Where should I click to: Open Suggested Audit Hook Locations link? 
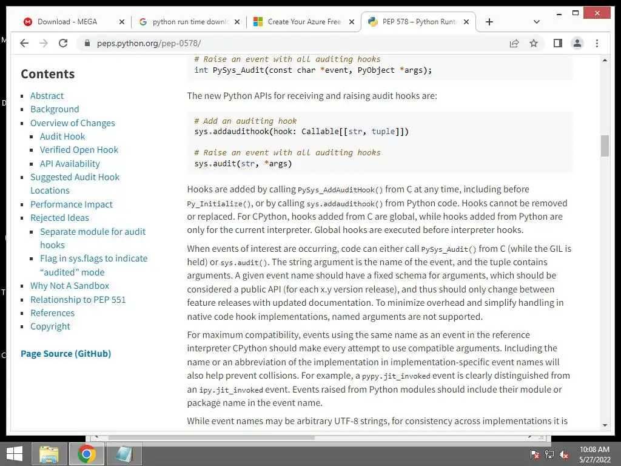pos(75,184)
